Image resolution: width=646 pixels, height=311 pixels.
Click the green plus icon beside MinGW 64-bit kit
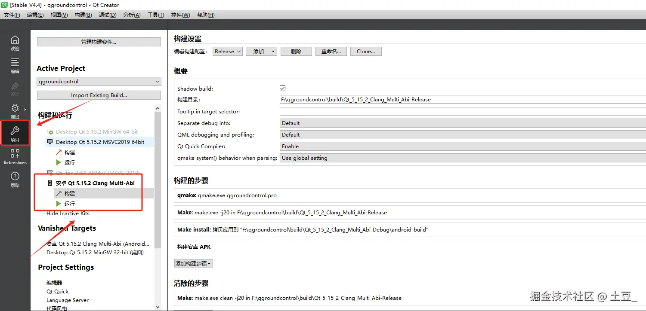point(50,132)
